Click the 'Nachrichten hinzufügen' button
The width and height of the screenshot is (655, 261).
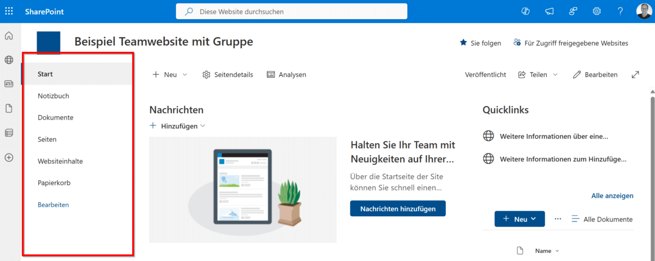(x=397, y=208)
